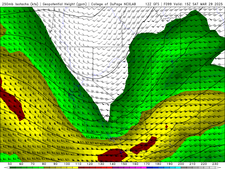Click the 10320 height contour label
The image size is (225, 169).
tap(112, 121)
